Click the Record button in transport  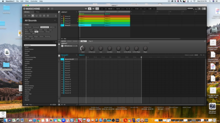pos(93,9)
